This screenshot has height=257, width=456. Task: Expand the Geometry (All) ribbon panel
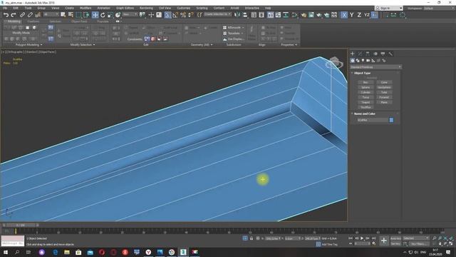(x=202, y=45)
